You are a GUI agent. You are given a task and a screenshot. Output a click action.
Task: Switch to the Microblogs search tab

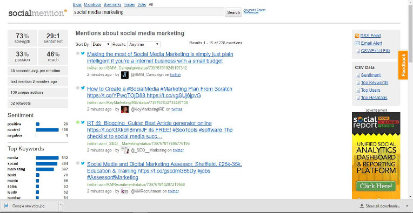point(93,4)
